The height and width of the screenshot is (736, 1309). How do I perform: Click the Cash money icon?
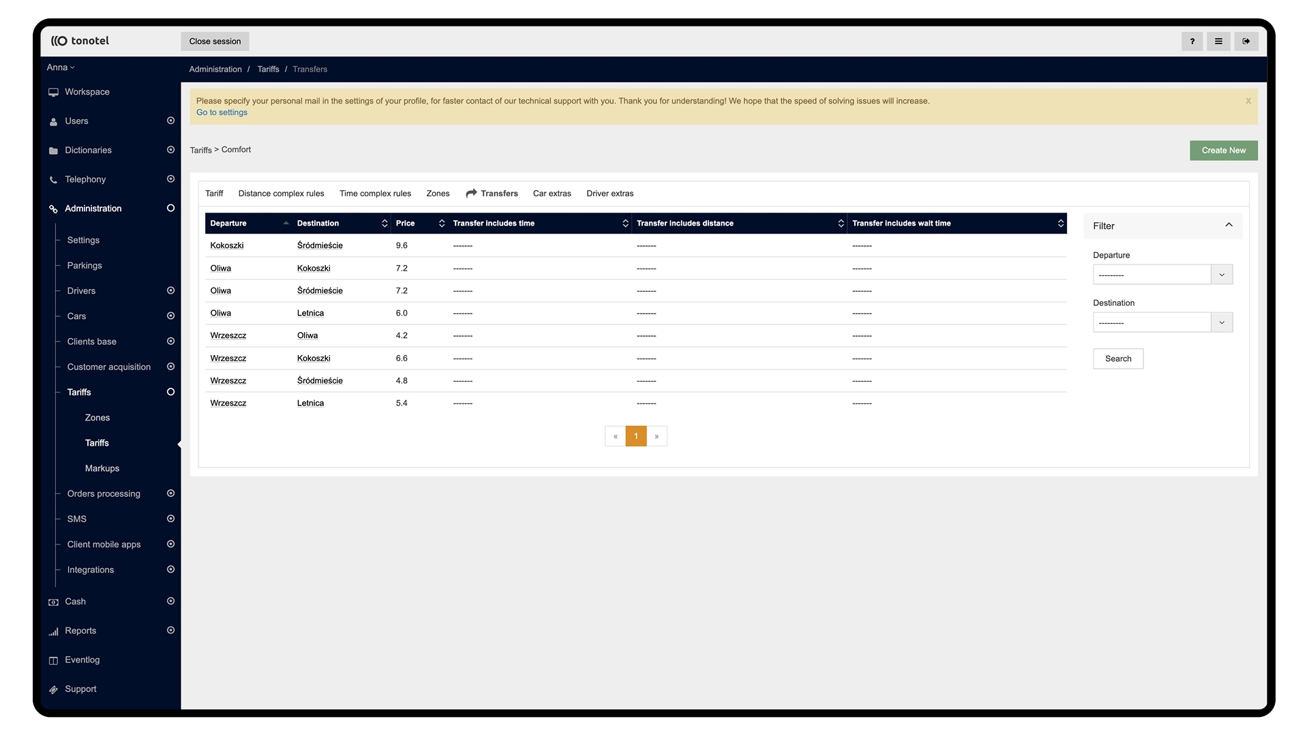[x=53, y=602]
